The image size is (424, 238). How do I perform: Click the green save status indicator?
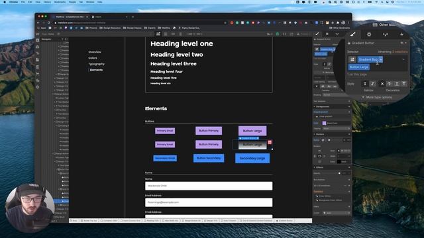277,34
